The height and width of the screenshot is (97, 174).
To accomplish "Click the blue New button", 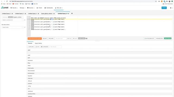I will [164, 8].
